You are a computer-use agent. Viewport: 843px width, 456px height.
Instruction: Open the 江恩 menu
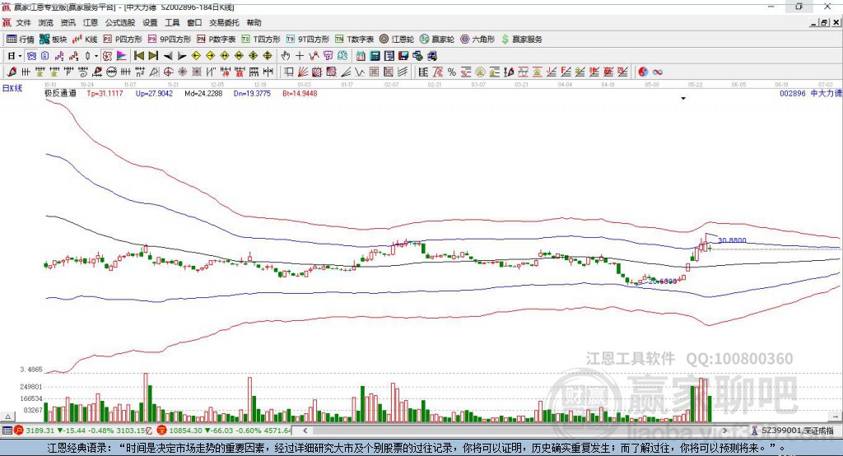click(x=91, y=22)
